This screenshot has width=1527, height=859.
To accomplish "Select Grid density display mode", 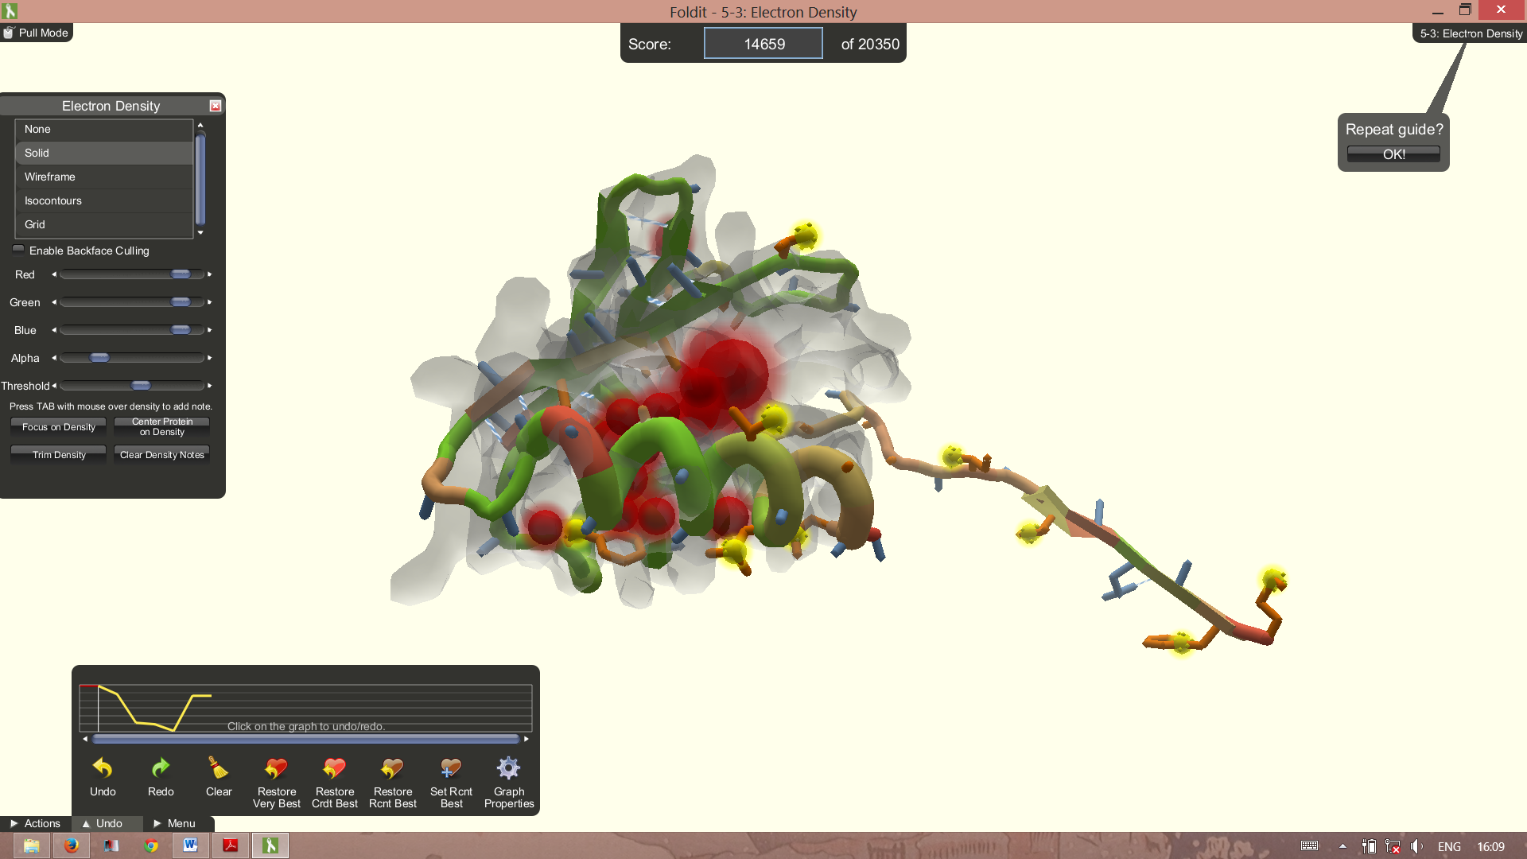I will pos(104,224).
